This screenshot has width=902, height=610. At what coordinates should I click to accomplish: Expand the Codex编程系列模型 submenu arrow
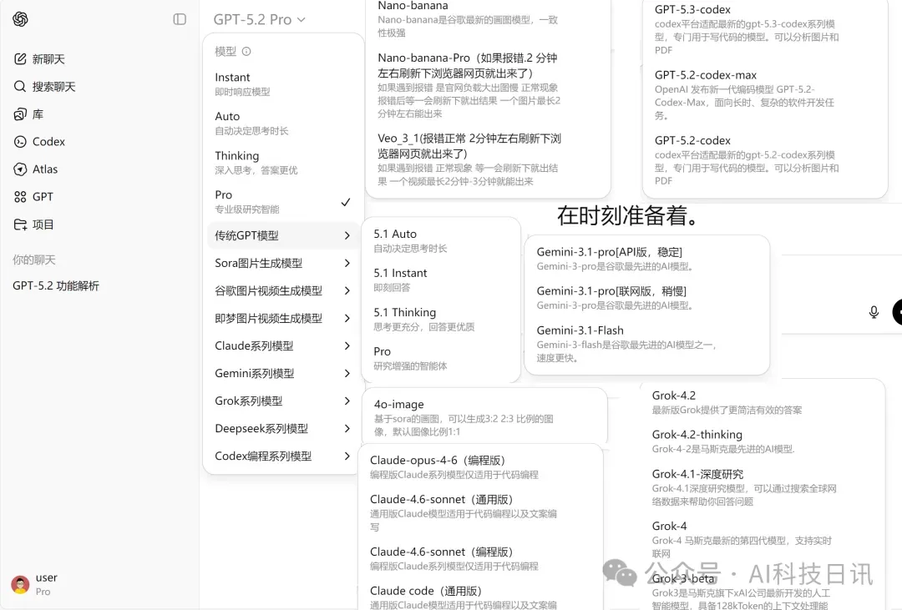click(347, 456)
